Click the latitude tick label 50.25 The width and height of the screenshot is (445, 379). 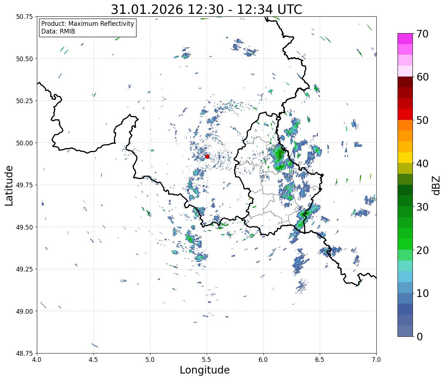click(24, 101)
